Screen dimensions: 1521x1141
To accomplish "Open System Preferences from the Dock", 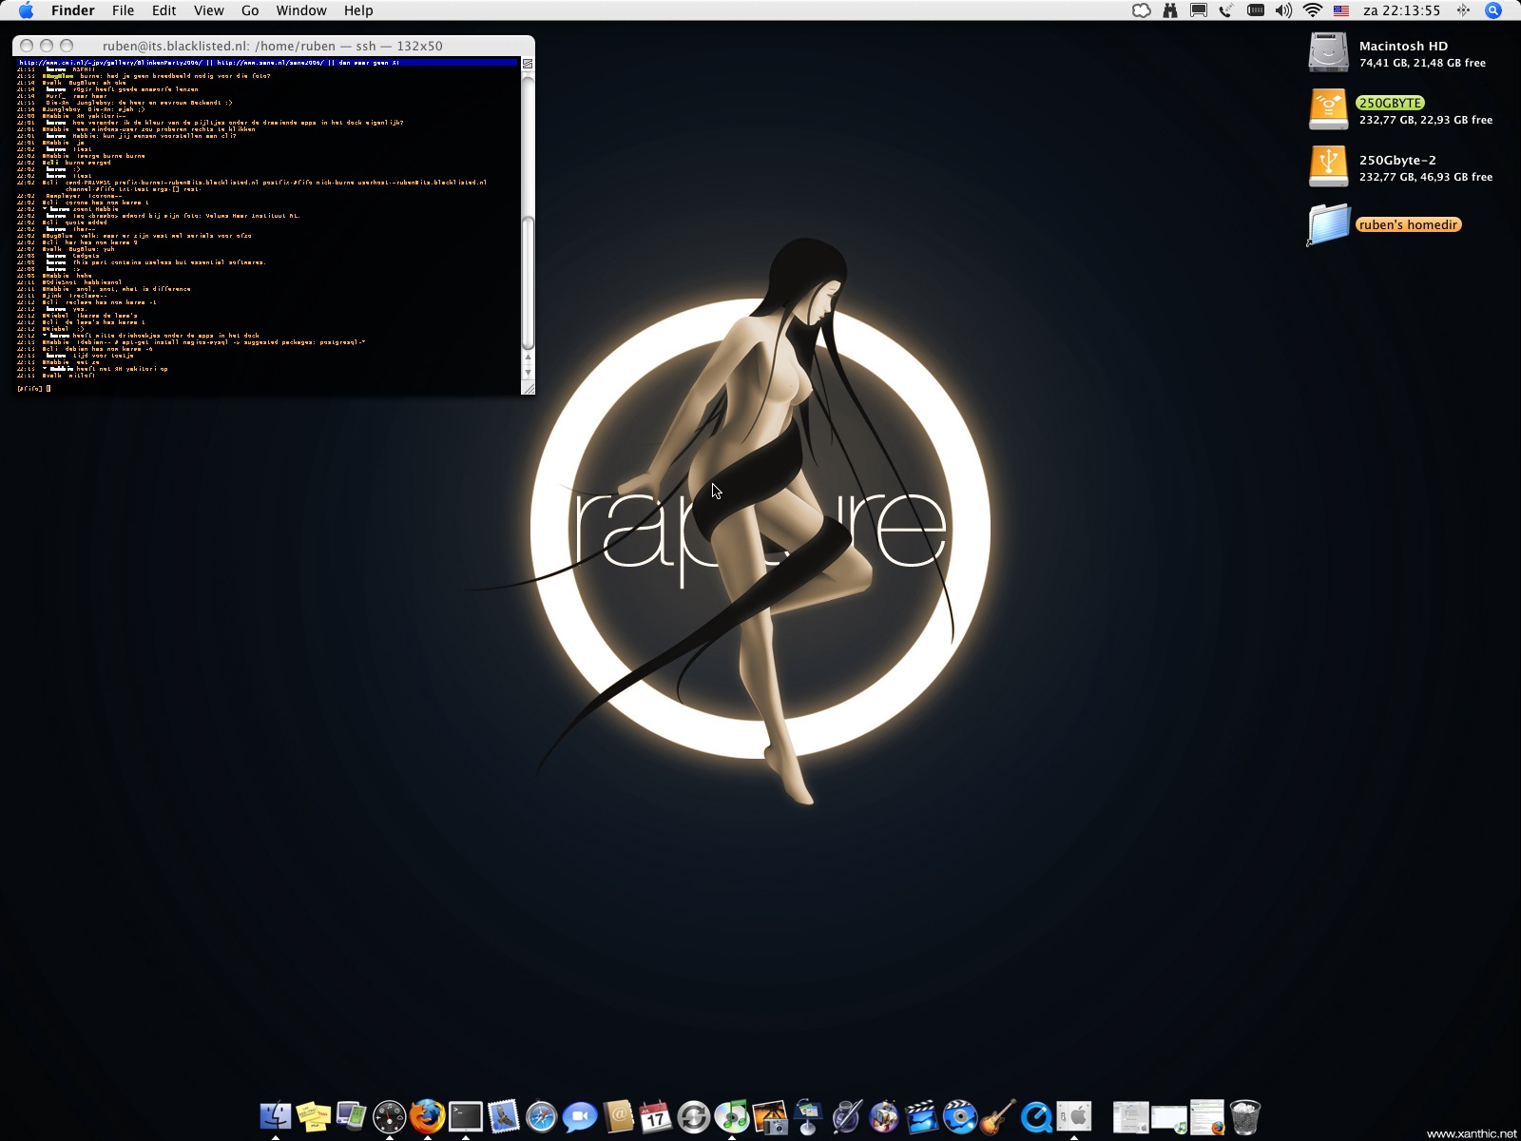I will pos(1074,1116).
